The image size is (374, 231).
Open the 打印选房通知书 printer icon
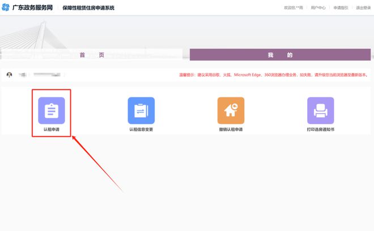point(321,110)
